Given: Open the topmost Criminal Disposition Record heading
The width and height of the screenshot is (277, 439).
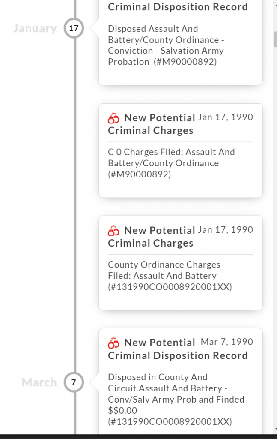Looking at the screenshot, I should [178, 7].
